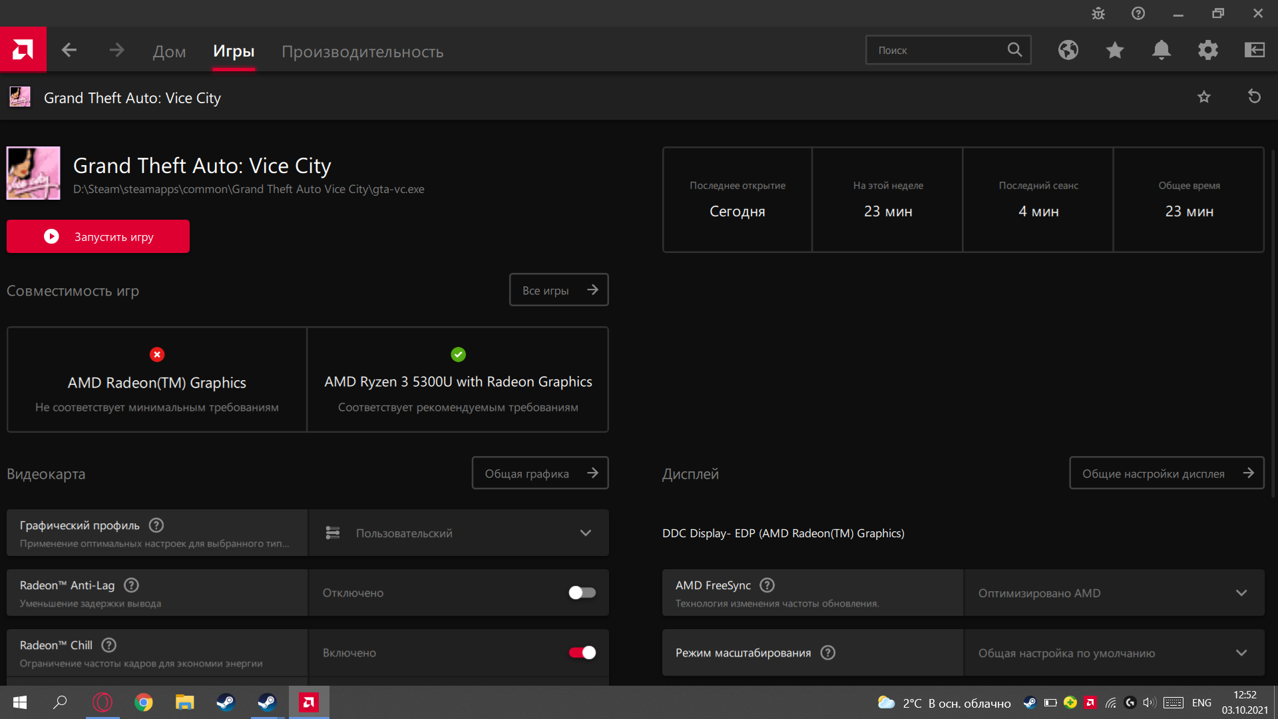This screenshot has width=1278, height=719.
Task: Open settings gear icon
Action: [x=1208, y=50]
